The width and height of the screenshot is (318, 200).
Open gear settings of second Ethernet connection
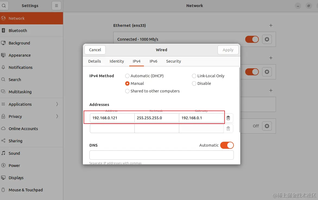267,72
